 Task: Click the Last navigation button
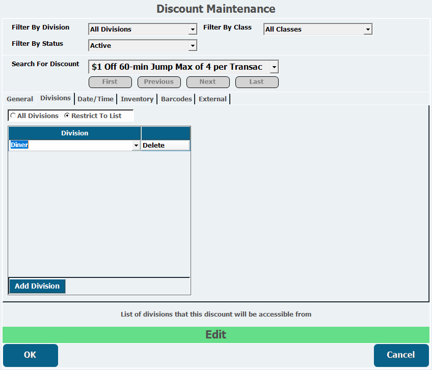[x=257, y=82]
